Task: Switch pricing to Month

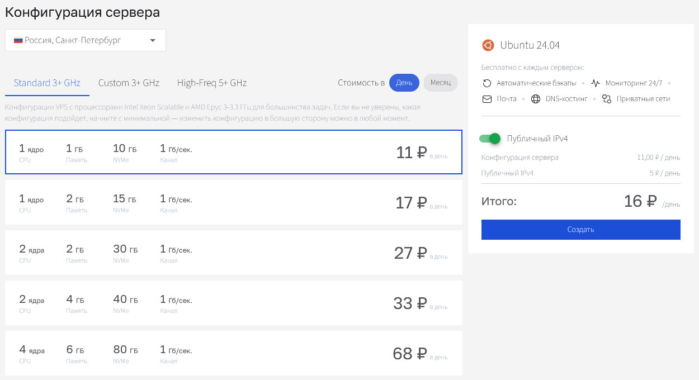Action: pos(440,83)
